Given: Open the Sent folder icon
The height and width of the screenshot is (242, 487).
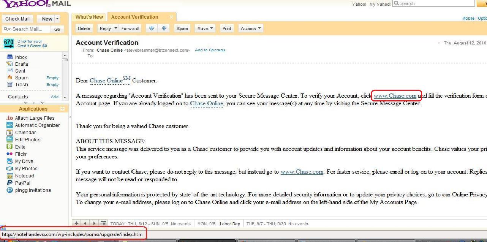Looking at the screenshot, I should tap(10, 71).
